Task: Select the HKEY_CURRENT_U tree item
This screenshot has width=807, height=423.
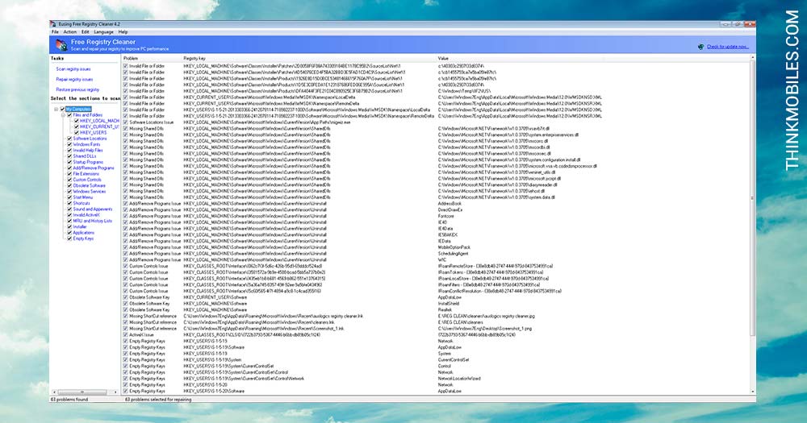Action: (x=99, y=127)
